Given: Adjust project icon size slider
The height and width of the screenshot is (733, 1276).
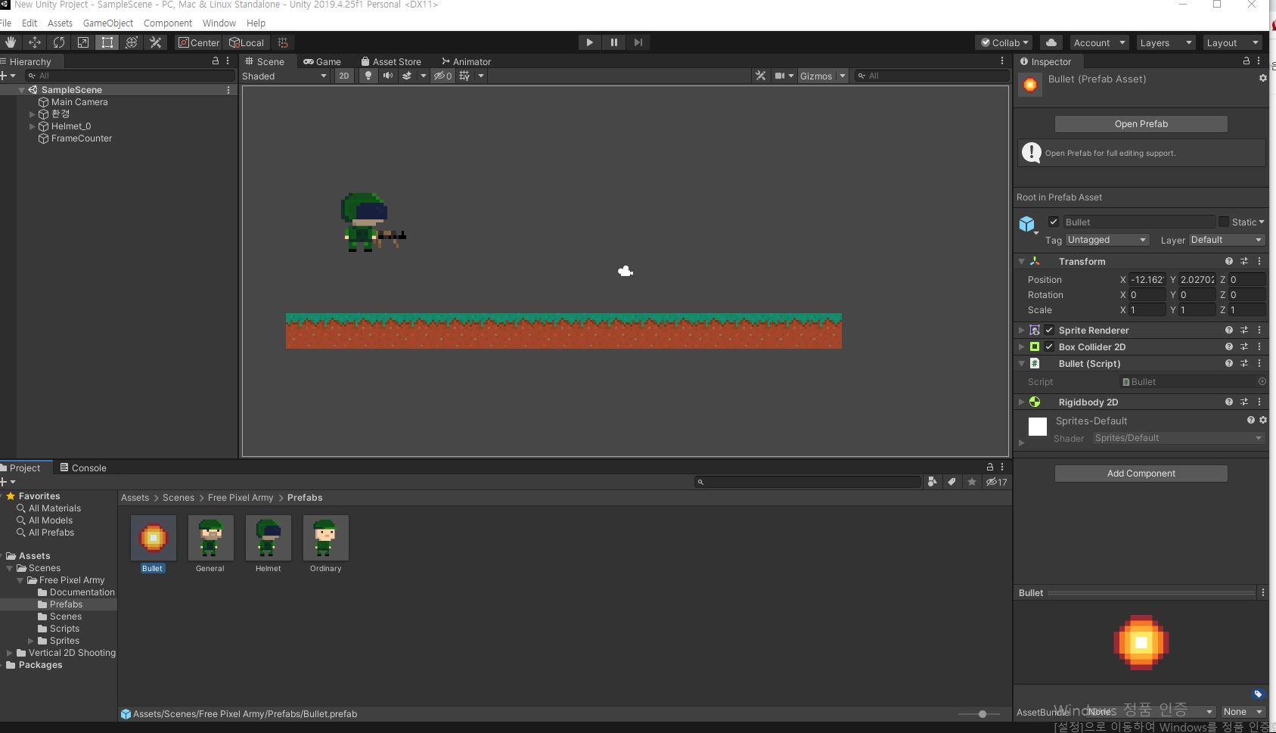Looking at the screenshot, I should 982,713.
